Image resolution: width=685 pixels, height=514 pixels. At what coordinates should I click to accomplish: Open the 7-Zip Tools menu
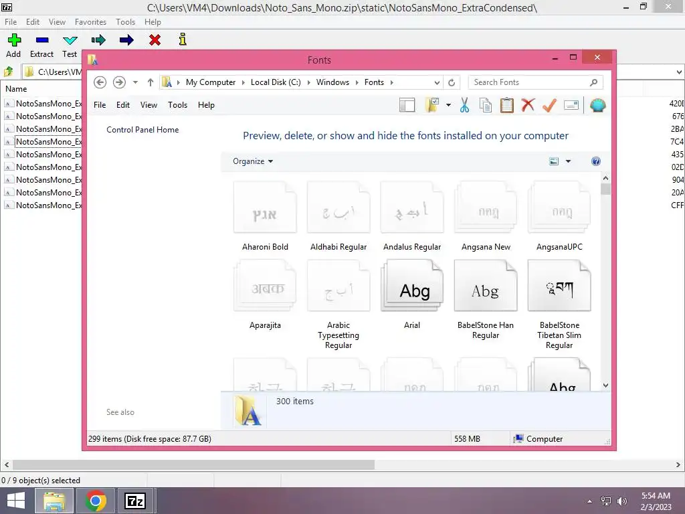(x=125, y=22)
